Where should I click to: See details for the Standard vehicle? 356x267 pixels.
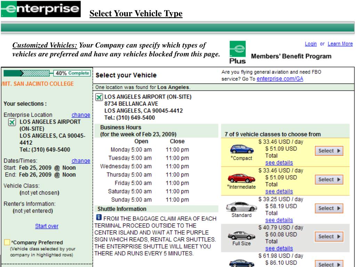click(x=279, y=220)
